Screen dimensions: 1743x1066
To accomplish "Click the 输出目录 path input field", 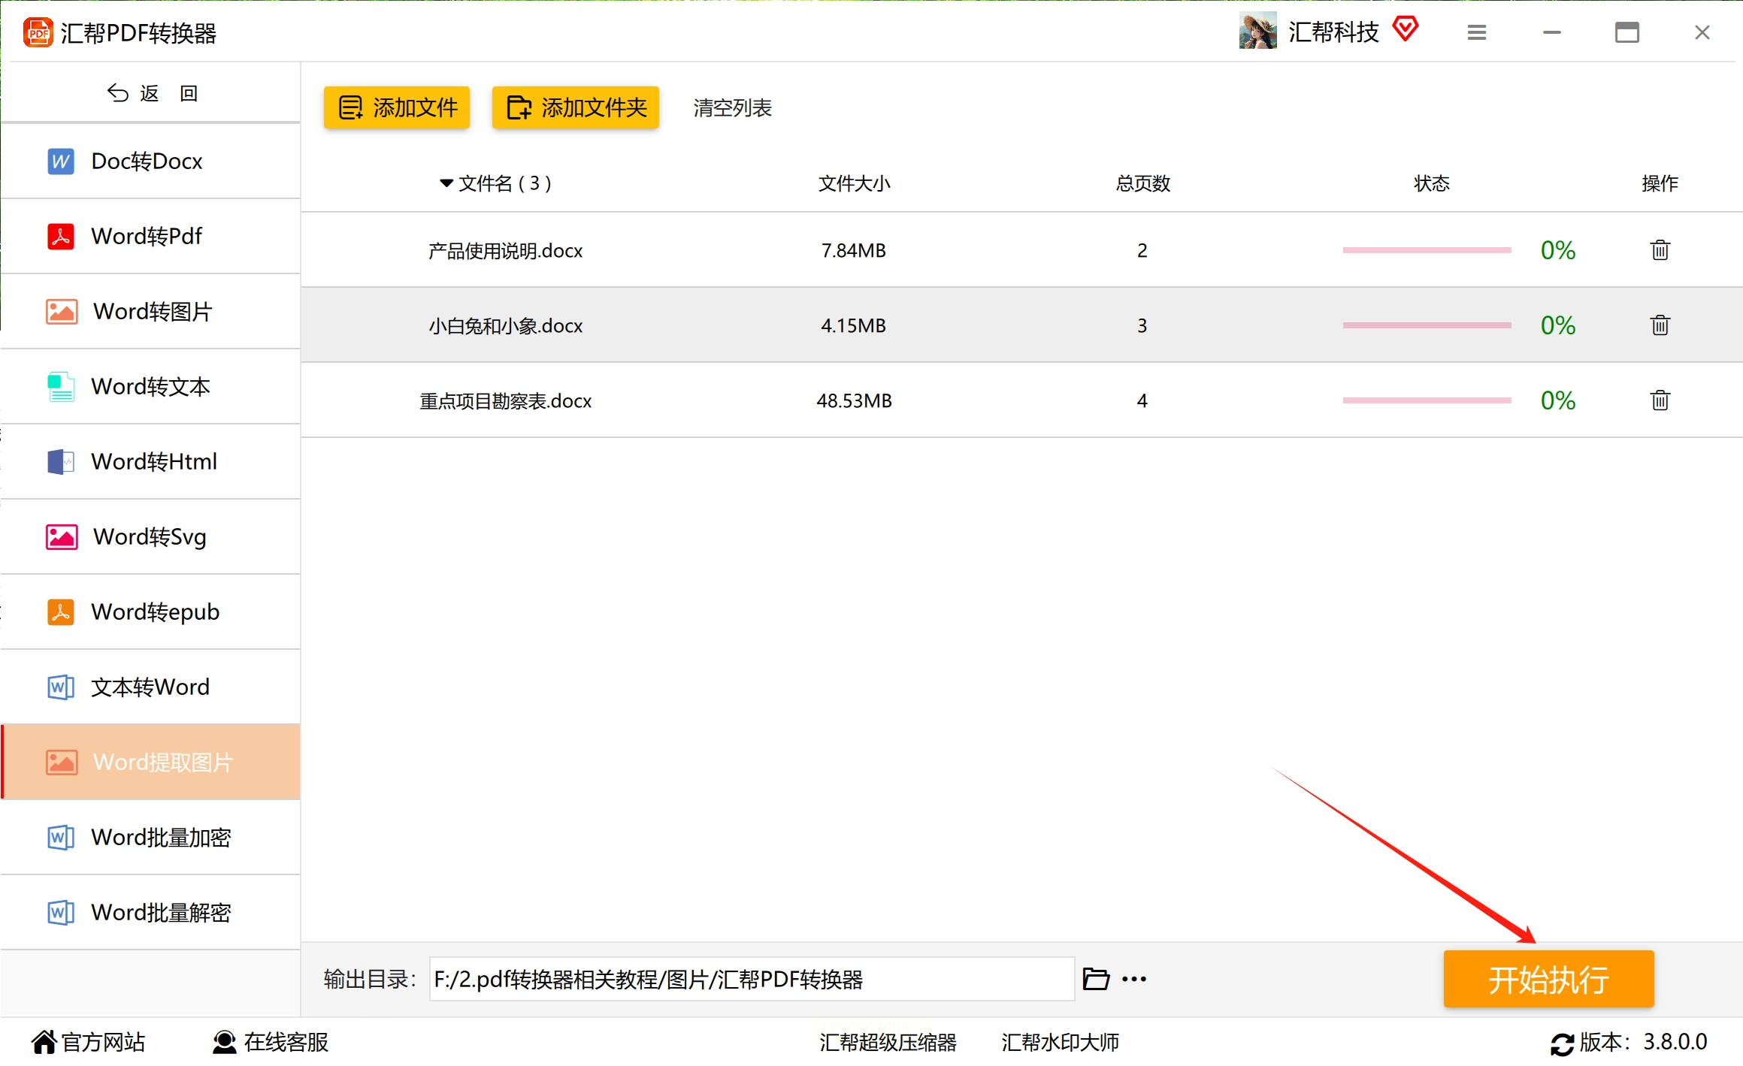I will (x=752, y=979).
